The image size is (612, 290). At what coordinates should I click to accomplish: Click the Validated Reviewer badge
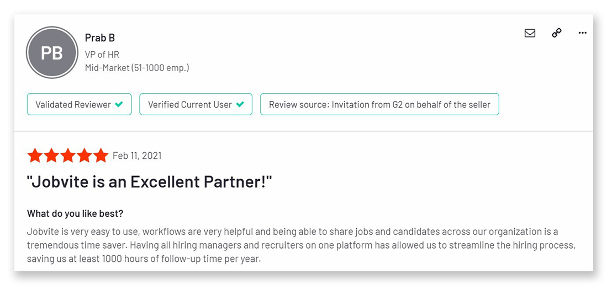[x=79, y=104]
